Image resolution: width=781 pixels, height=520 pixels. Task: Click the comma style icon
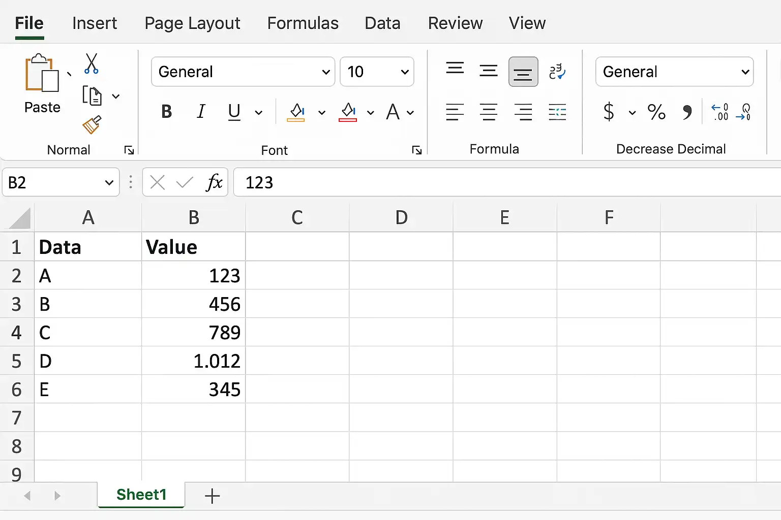pos(687,112)
